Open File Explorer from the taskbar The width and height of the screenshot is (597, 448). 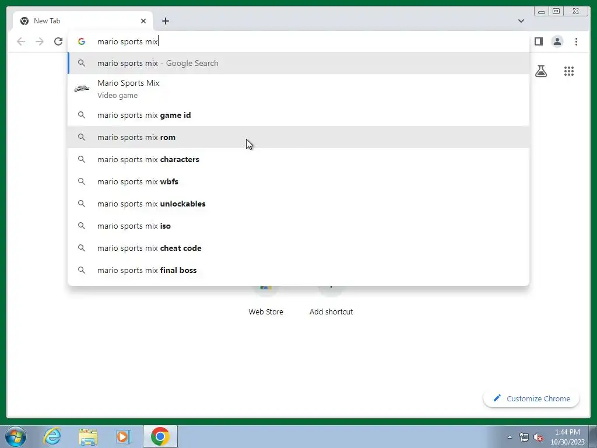(x=88, y=436)
